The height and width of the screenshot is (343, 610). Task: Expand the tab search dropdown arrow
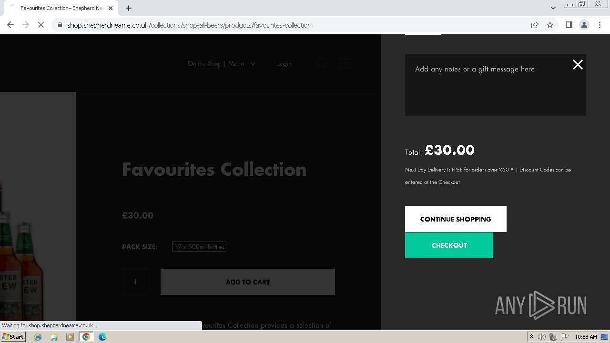tap(553, 8)
